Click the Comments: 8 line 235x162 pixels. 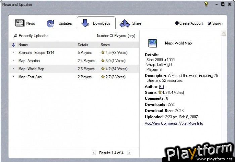[156, 98]
